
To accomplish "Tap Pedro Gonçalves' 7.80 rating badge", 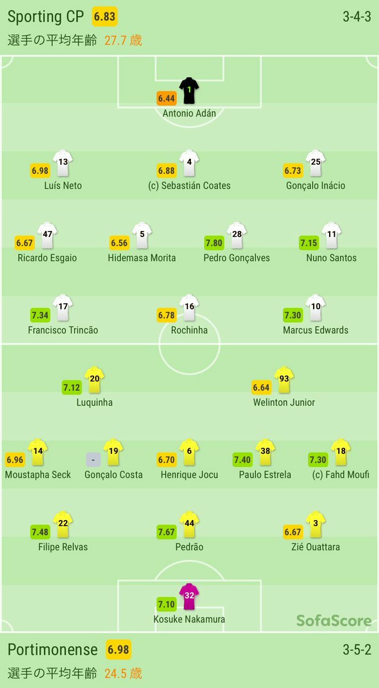I will coord(214,243).
